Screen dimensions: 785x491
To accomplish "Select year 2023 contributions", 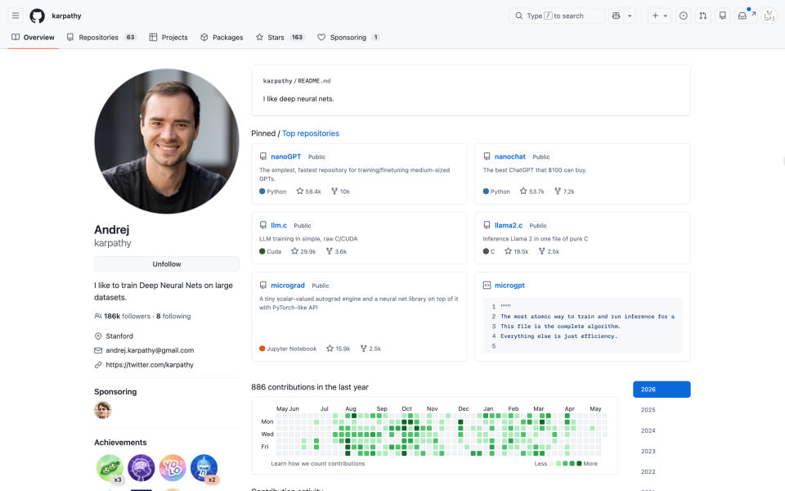I will pos(662,452).
